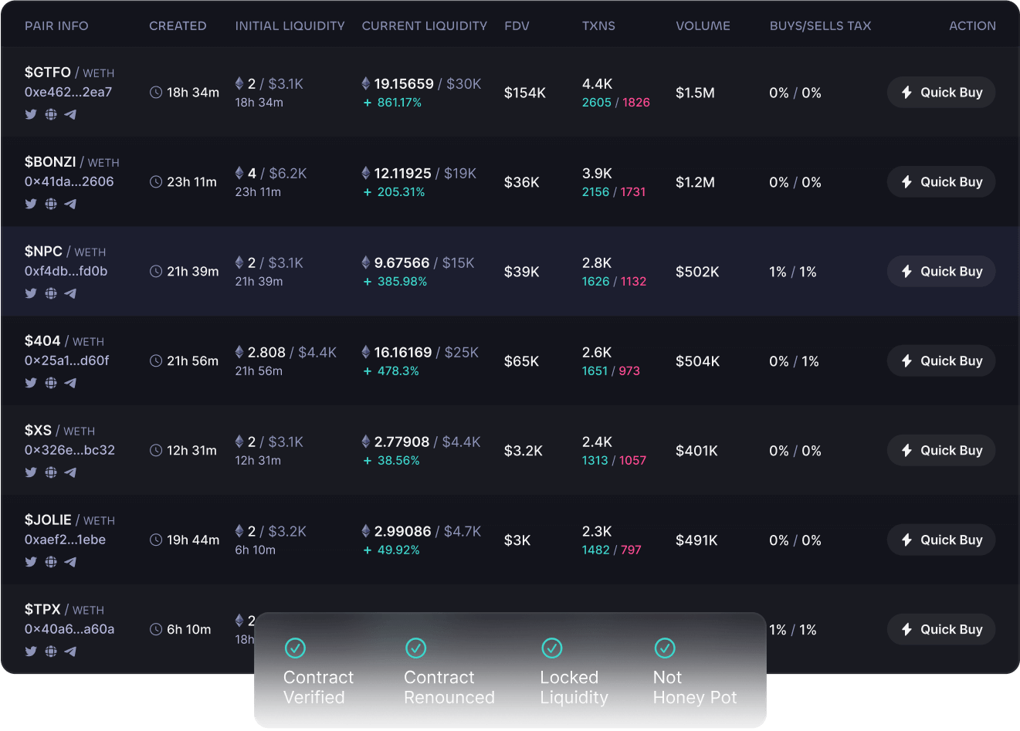This screenshot has width=1020, height=731.
Task: Sort by the Volume column header
Action: click(703, 25)
